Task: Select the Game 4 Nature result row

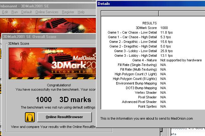Action: (145, 60)
